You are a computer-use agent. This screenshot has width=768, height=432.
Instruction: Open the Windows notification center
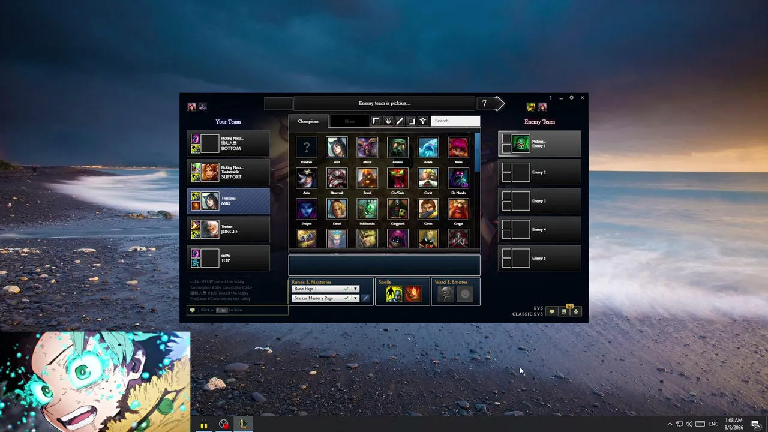(757, 424)
